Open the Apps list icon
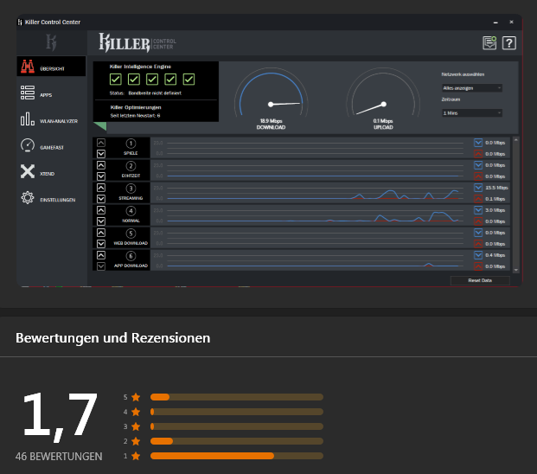537x474 pixels. pos(28,93)
